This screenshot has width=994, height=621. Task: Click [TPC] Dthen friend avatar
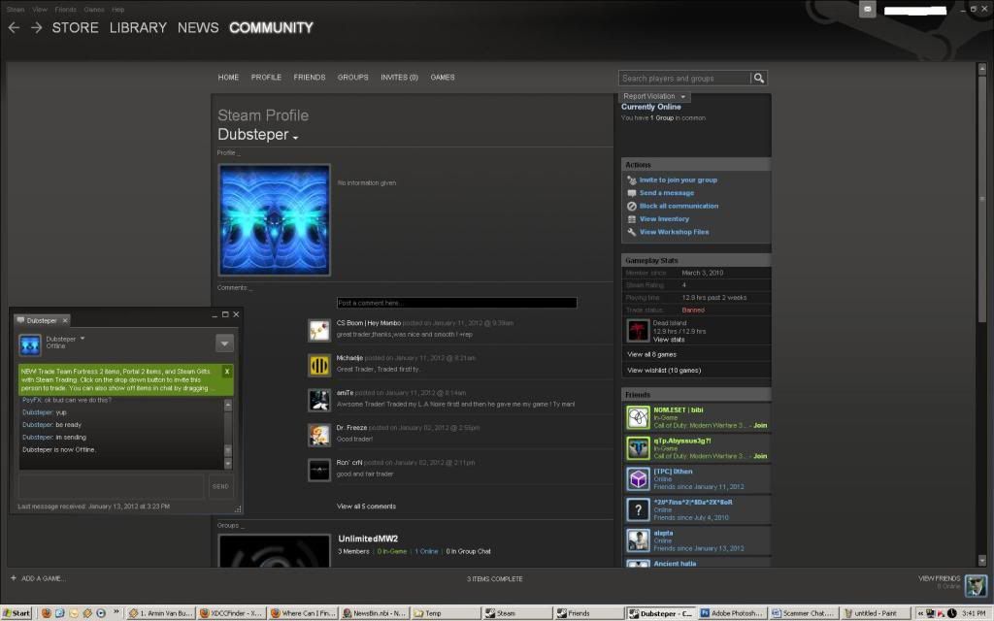click(x=639, y=479)
